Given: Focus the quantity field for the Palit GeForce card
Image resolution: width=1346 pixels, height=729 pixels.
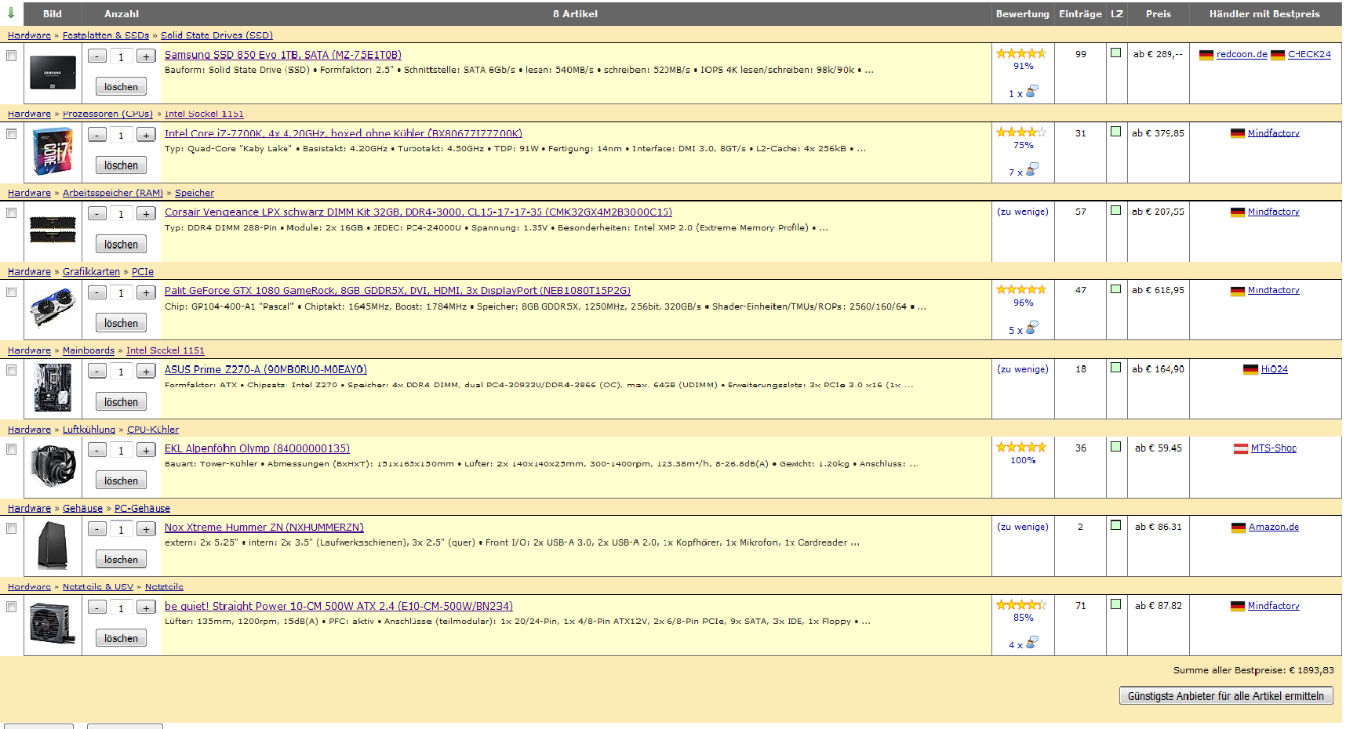Looking at the screenshot, I should tap(122, 293).
